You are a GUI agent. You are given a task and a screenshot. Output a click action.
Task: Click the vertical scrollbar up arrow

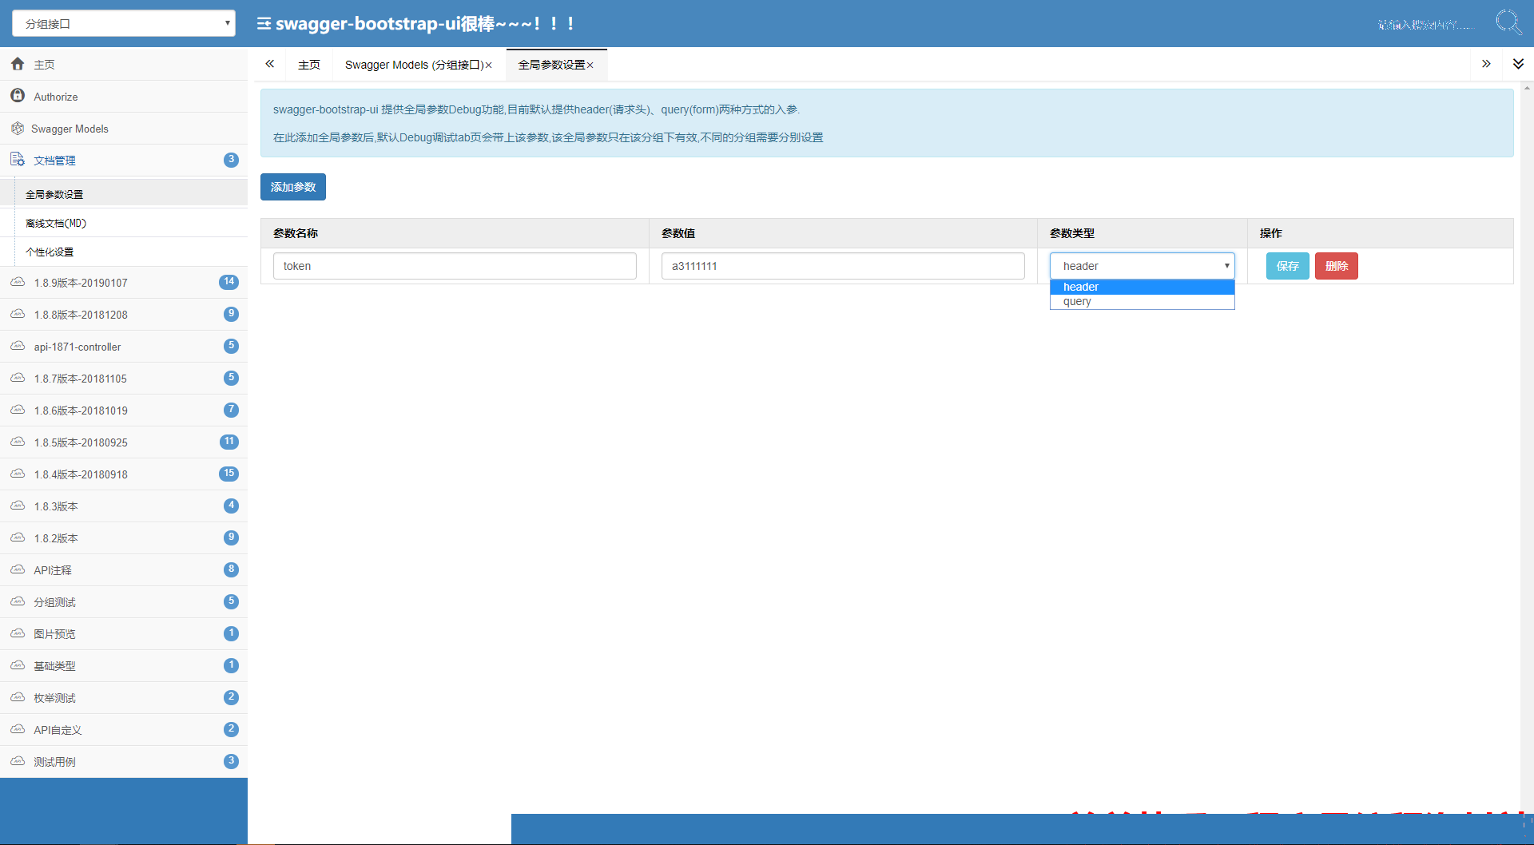point(1528,87)
